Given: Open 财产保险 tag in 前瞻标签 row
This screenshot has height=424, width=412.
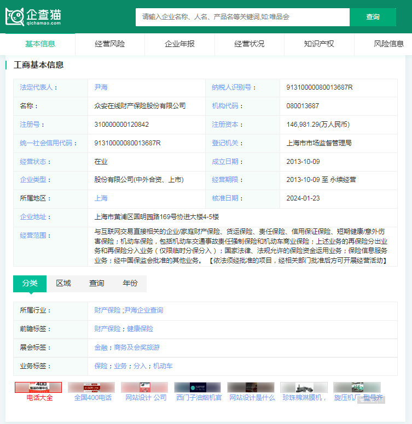Looking at the screenshot, I should (x=107, y=329).
